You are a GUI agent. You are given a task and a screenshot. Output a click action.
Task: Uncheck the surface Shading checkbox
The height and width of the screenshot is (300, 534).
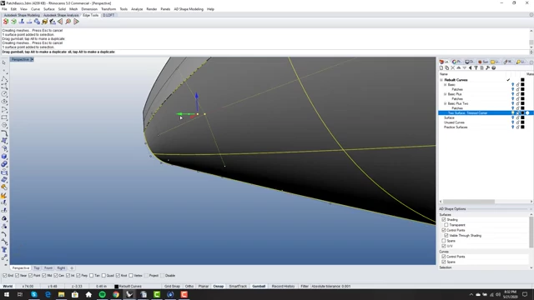click(x=443, y=220)
